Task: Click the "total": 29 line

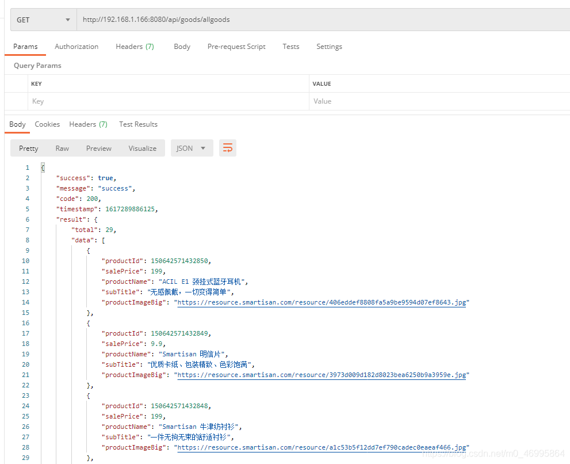Action: 94,230
